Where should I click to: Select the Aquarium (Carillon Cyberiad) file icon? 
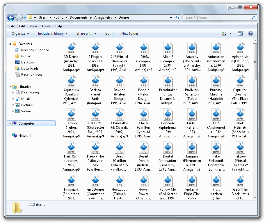pyautogui.click(x=71, y=82)
